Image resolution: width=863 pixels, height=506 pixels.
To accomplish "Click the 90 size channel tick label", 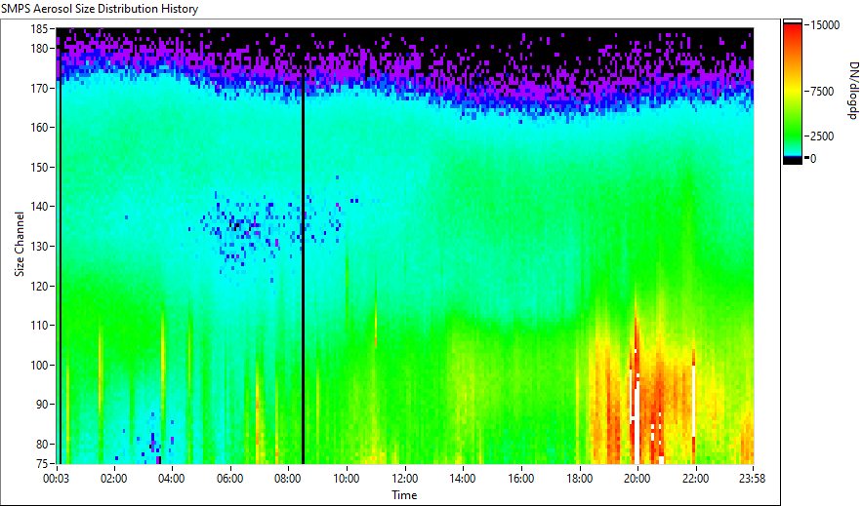I will (42, 405).
